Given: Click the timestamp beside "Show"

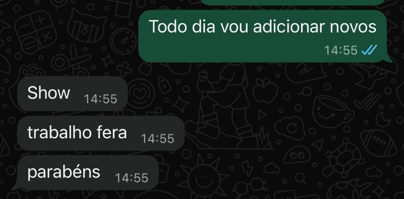Looking at the screenshot, I should pyautogui.click(x=101, y=99).
